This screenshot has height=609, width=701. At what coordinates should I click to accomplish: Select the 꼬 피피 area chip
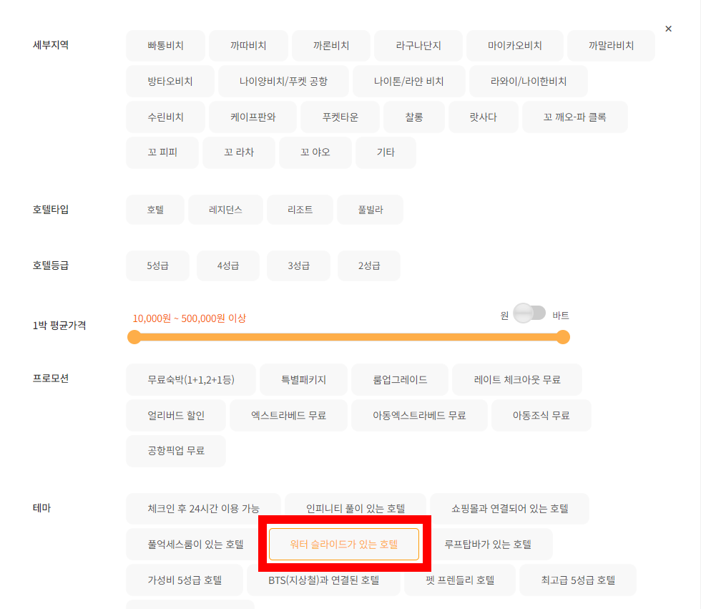click(x=162, y=152)
